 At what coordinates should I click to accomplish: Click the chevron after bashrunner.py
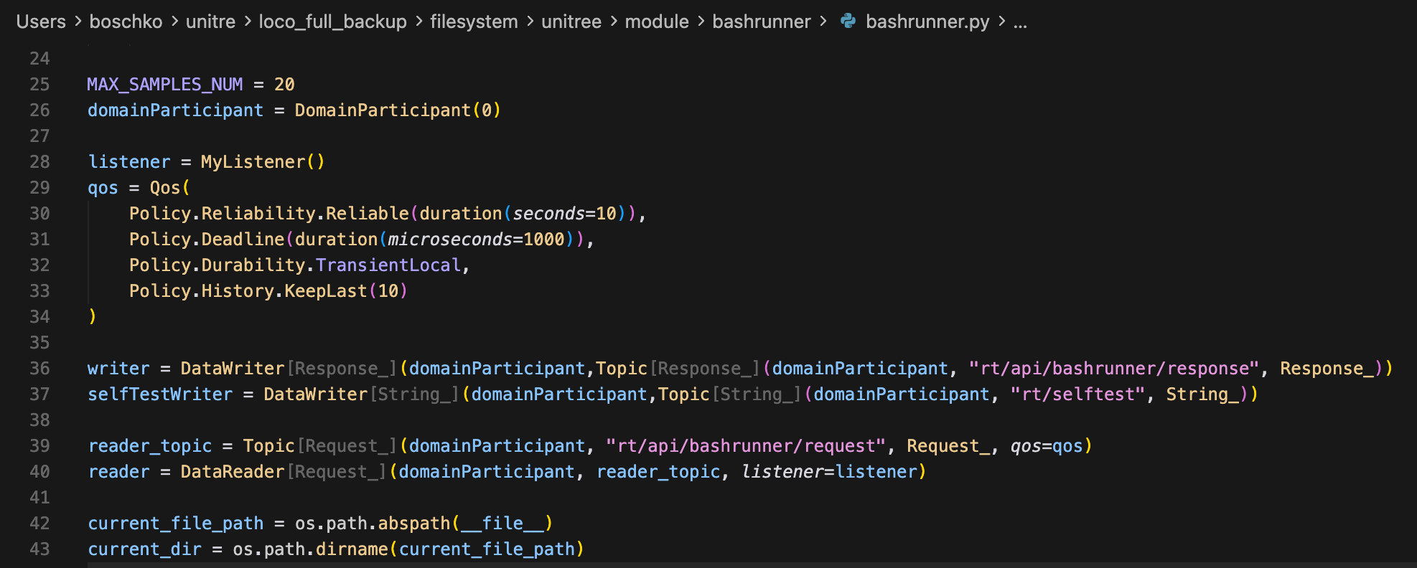click(x=1001, y=22)
